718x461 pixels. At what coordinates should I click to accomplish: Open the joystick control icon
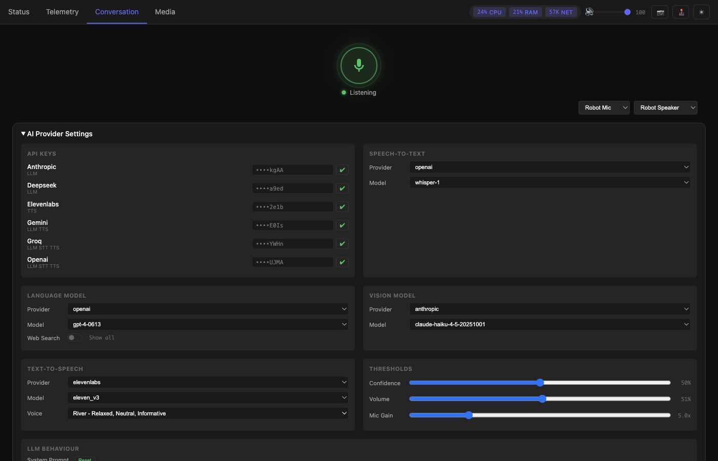click(x=681, y=12)
